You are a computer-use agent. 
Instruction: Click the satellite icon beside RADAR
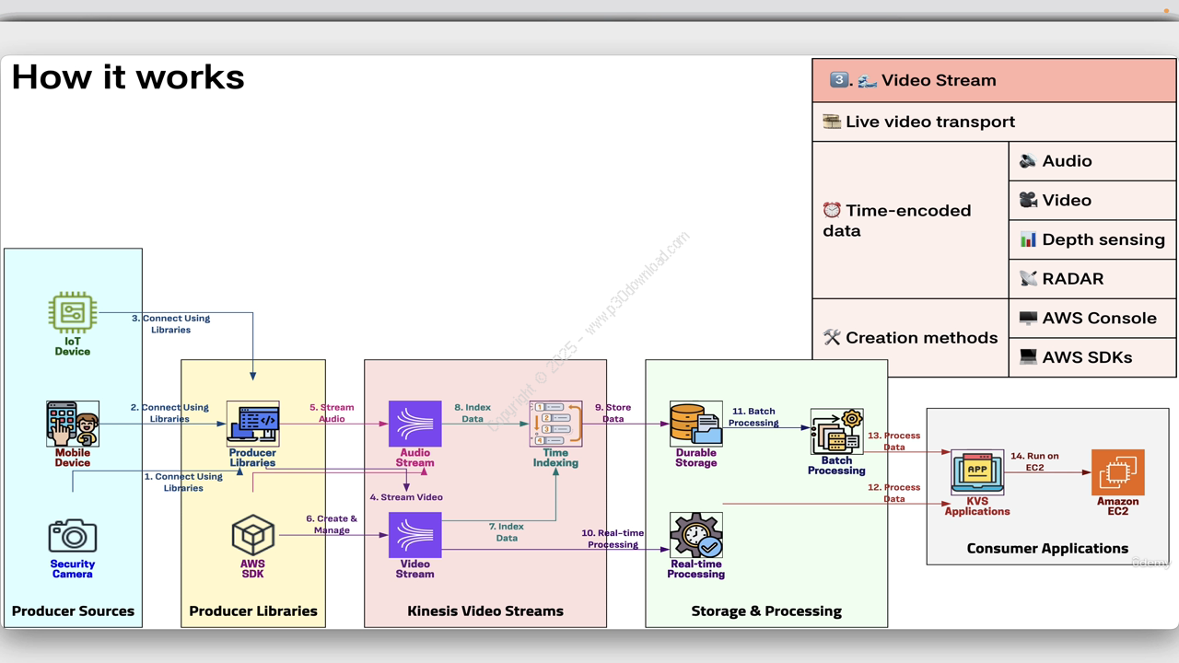coord(1028,279)
